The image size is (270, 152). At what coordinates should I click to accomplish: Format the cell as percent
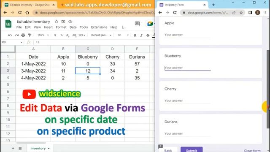(x=62, y=35)
